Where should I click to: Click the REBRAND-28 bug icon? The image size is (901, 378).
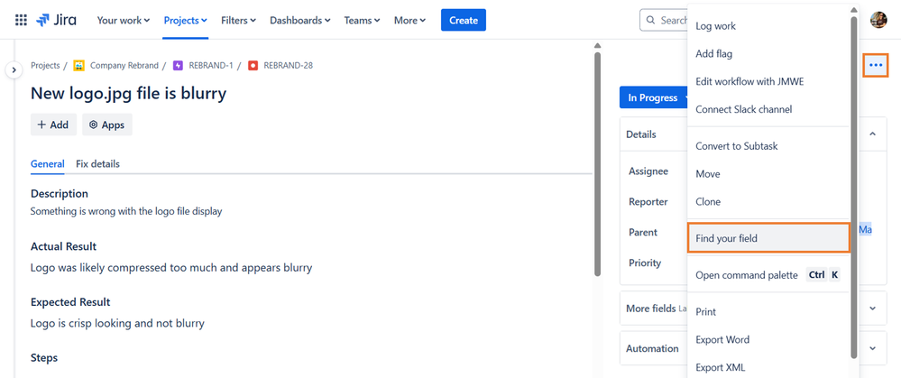(253, 66)
